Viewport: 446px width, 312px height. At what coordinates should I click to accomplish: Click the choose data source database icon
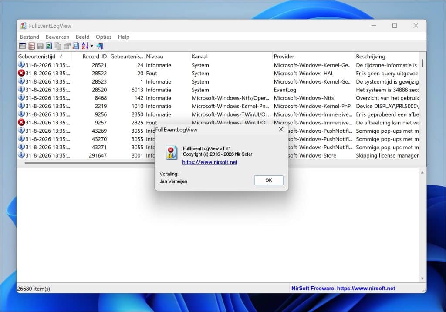click(x=31, y=46)
